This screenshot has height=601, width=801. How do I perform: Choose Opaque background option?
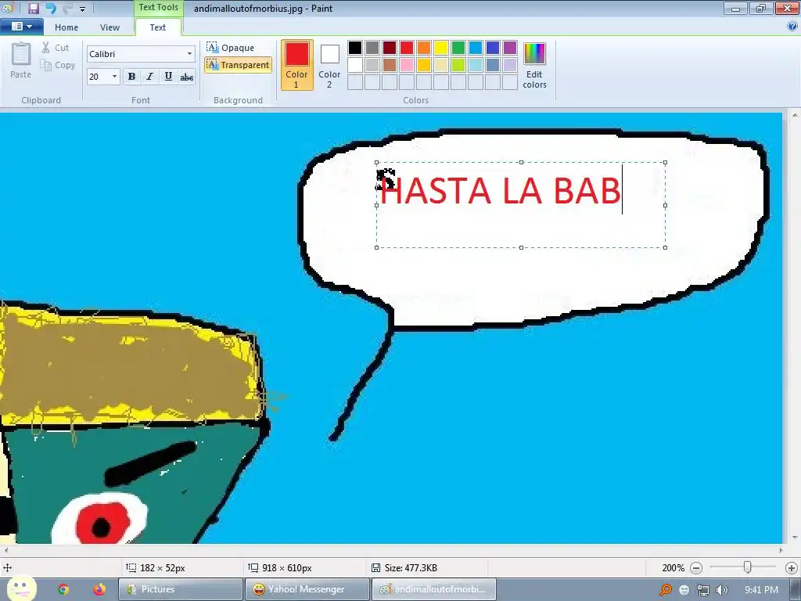(231, 48)
